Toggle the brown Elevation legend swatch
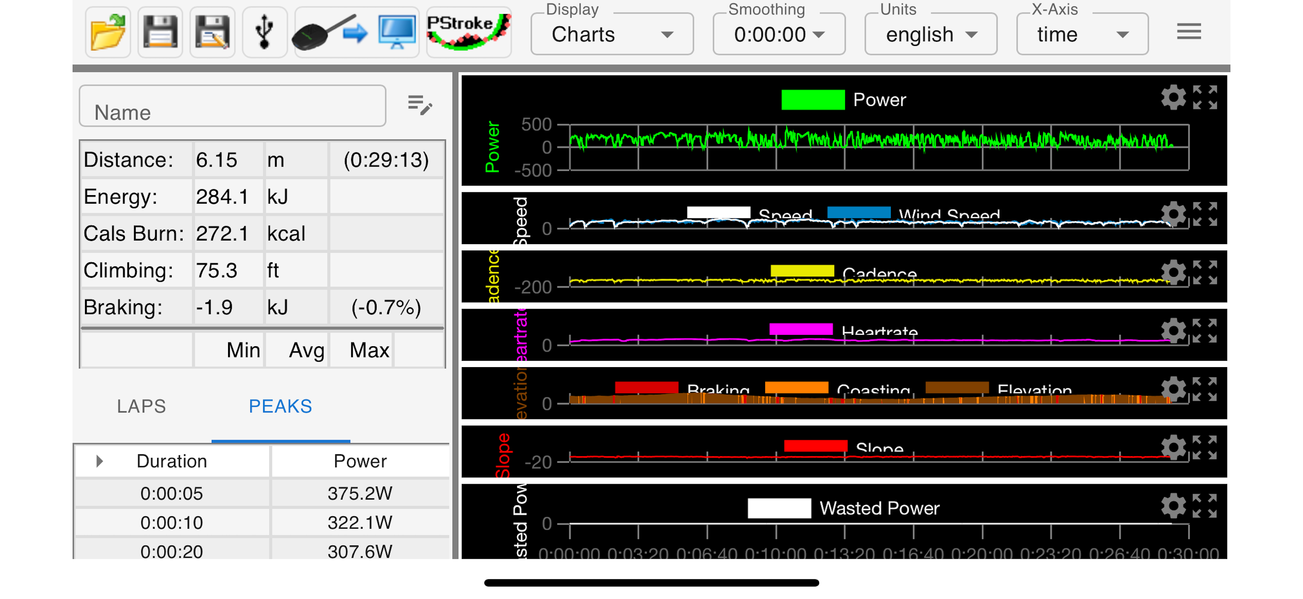This screenshot has height=599, width=1303. click(957, 388)
